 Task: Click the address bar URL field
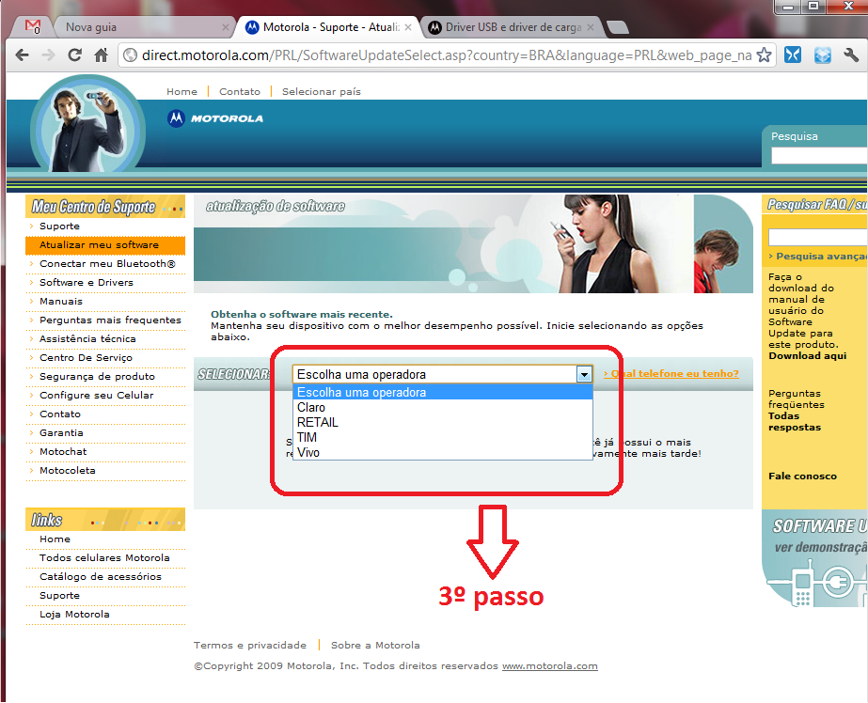coord(446,55)
